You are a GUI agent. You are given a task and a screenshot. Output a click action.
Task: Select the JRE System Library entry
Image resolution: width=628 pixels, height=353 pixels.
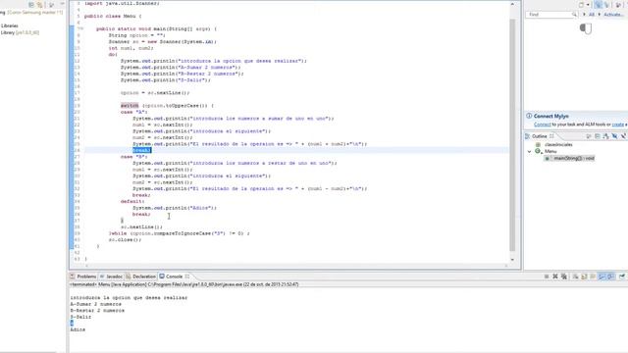(x=20, y=32)
